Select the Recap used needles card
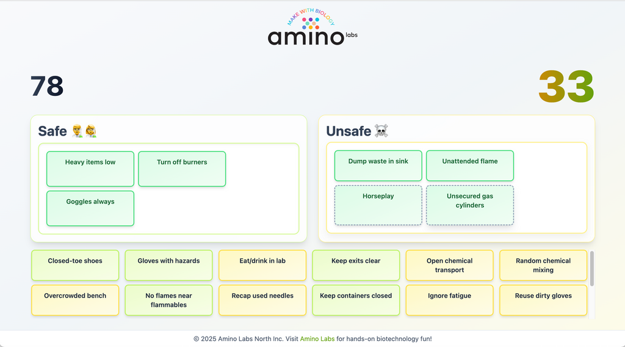 [x=262, y=301]
